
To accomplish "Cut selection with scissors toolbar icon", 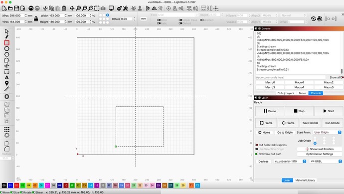I will pos(45,8).
